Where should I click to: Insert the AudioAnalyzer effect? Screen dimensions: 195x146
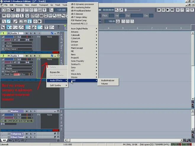pos(108,80)
